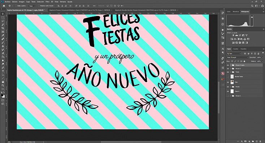Switch to the Trazados tab
The width and height of the screenshot is (265, 143).
coord(243,49)
